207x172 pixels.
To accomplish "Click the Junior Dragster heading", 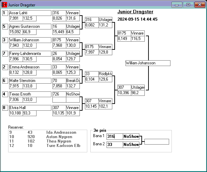I will [135, 12].
